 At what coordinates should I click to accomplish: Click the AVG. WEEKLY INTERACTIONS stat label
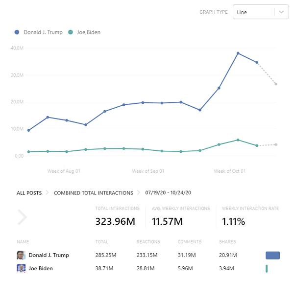181,209
